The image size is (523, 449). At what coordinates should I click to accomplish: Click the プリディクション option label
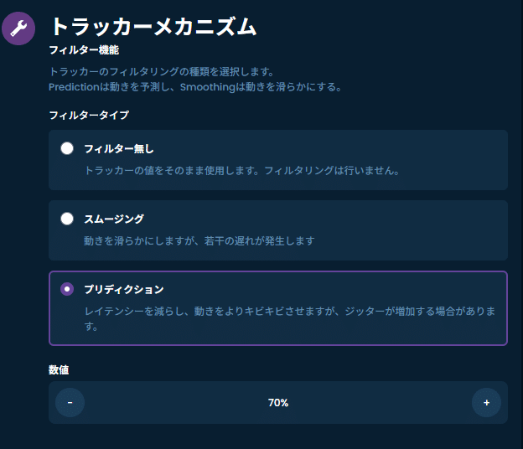point(124,289)
